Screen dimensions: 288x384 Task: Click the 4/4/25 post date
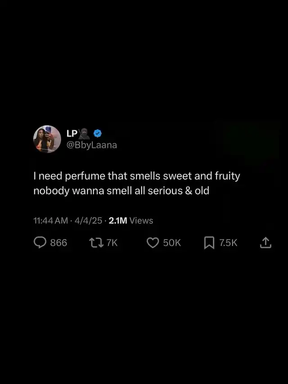point(88,221)
